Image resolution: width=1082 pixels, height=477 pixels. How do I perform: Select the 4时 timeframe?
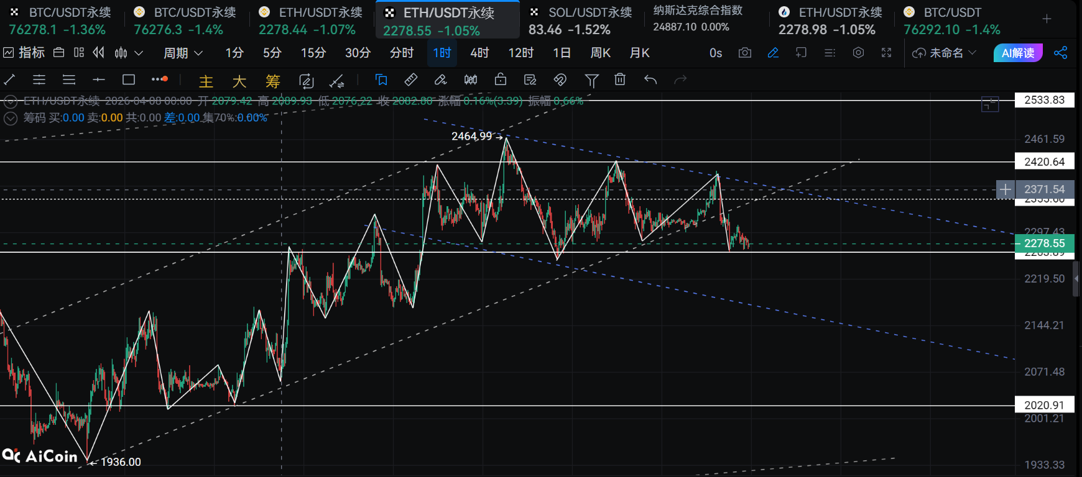coord(479,53)
